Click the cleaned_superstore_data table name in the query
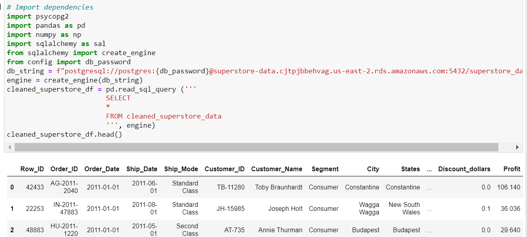 coord(174,116)
